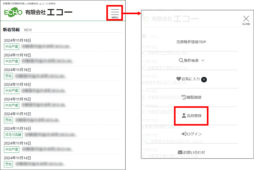Click the person icon for 会員登録
This screenshot has width=254, height=170.
[x=184, y=116]
